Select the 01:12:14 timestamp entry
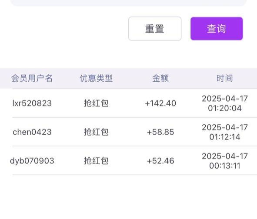Viewport: 257px width, 219px height. [225, 132]
